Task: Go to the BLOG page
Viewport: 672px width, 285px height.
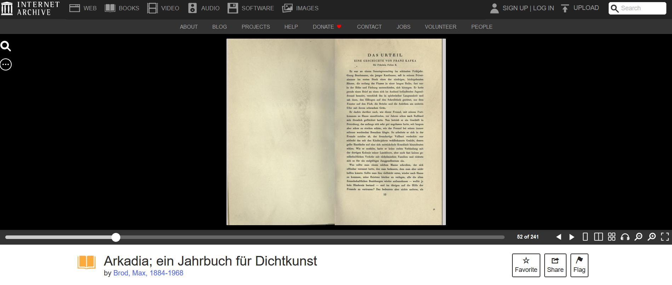Action: (x=219, y=27)
